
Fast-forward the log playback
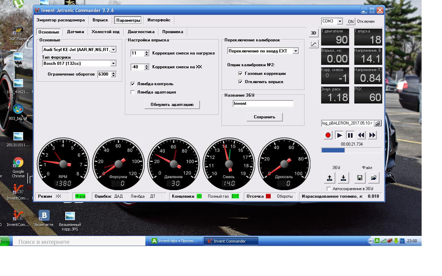click(x=372, y=135)
